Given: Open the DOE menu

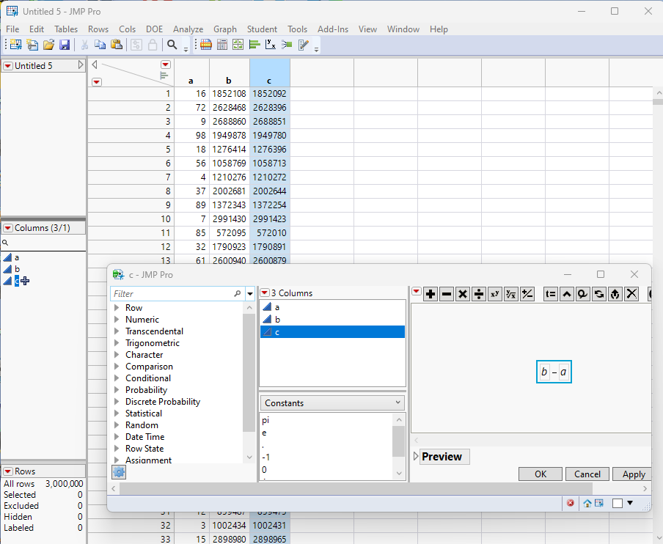Looking at the screenshot, I should pyautogui.click(x=154, y=29).
